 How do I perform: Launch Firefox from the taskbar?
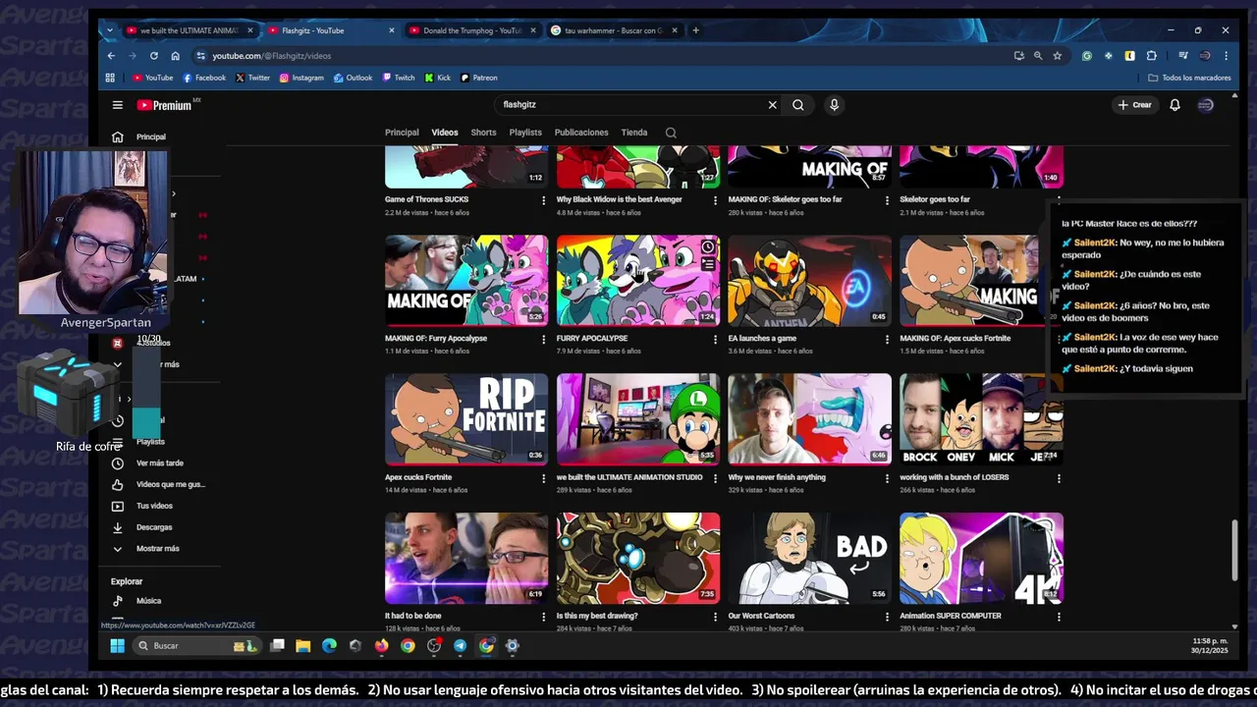tap(381, 645)
